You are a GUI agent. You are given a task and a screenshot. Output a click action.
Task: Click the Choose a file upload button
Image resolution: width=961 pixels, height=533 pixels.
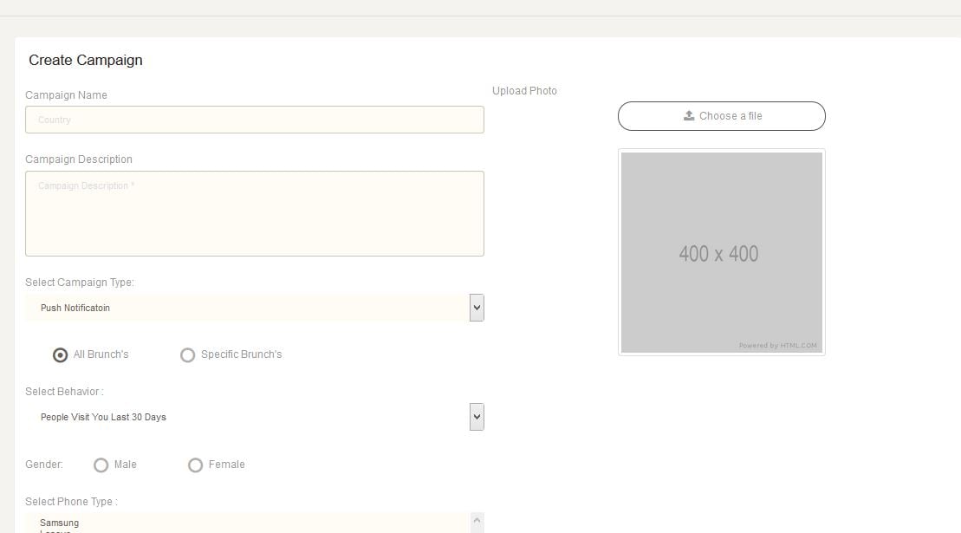[x=721, y=116]
